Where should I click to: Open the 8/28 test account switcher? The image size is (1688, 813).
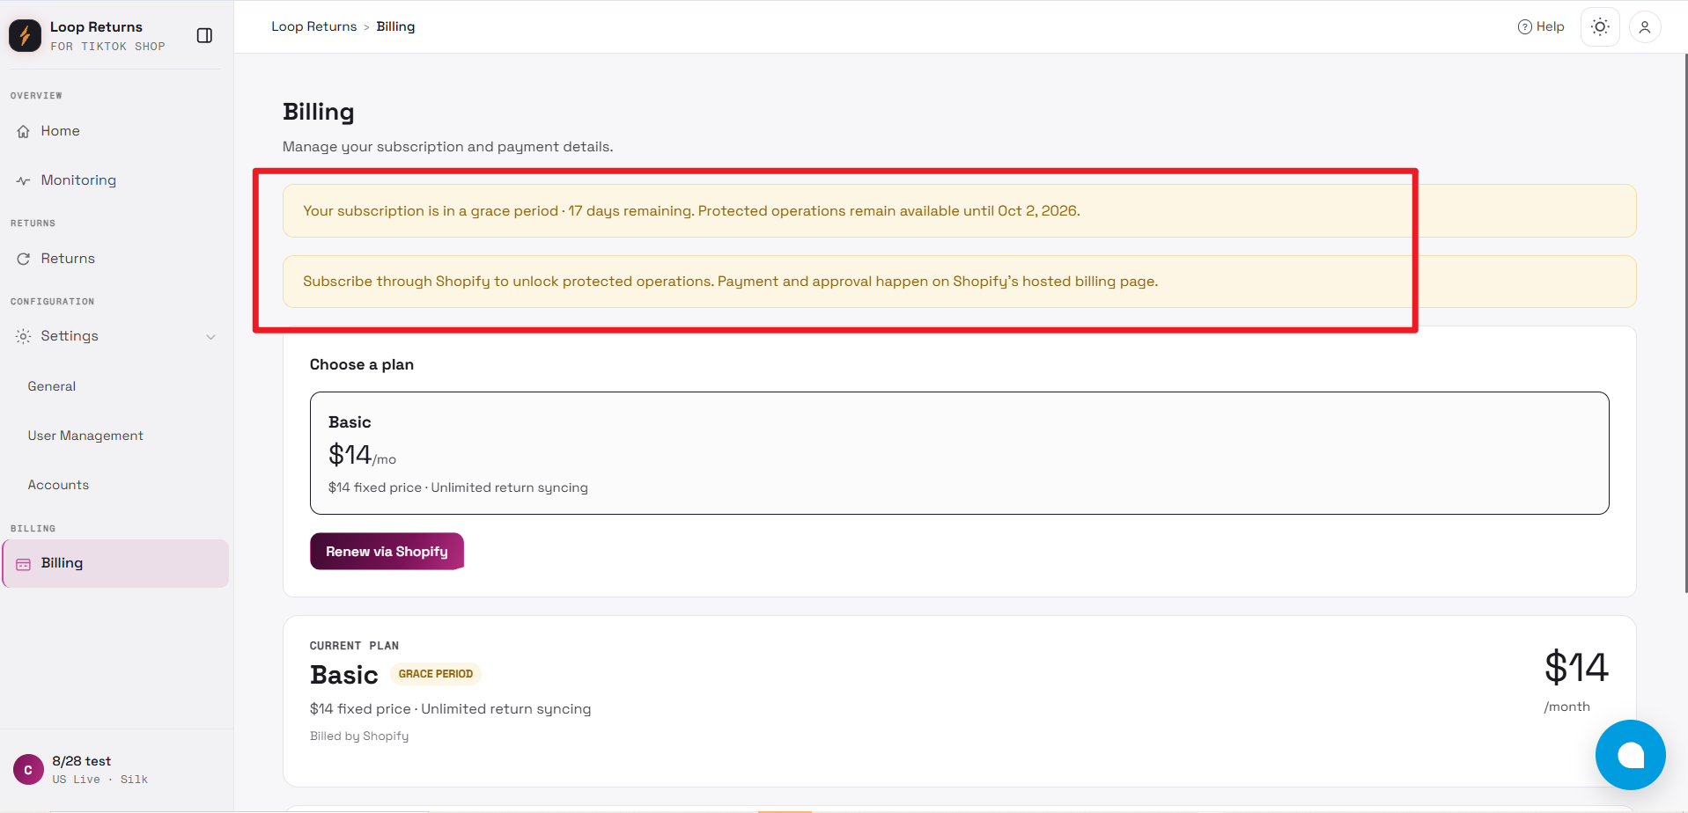point(116,769)
